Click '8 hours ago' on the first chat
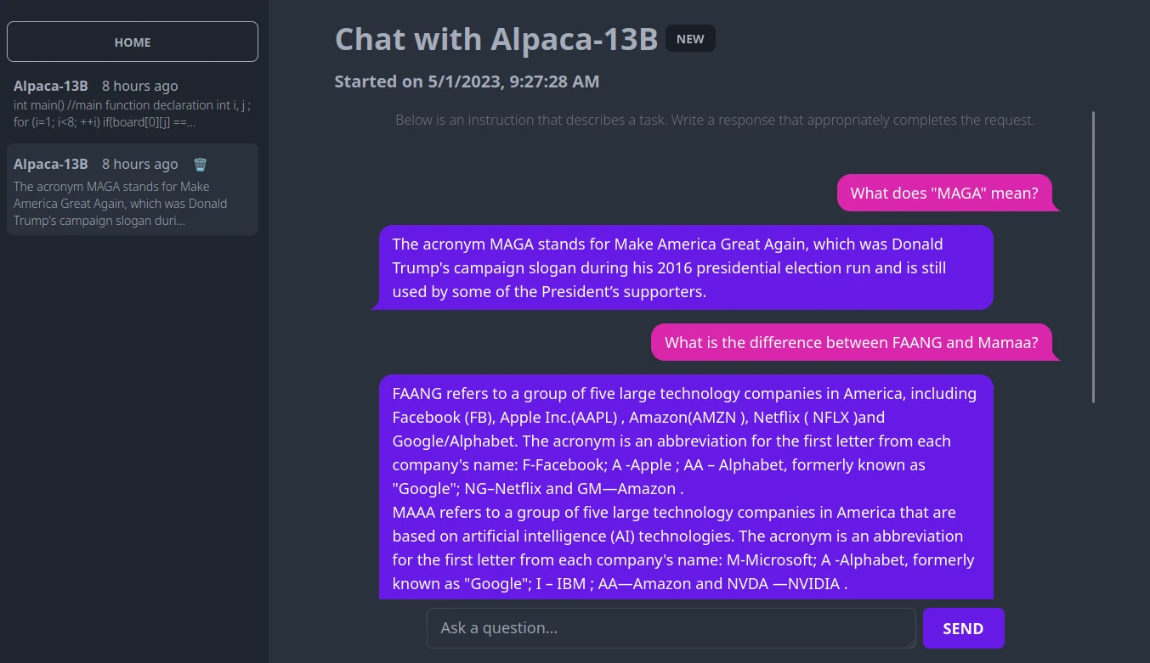This screenshot has height=663, width=1150. click(140, 86)
